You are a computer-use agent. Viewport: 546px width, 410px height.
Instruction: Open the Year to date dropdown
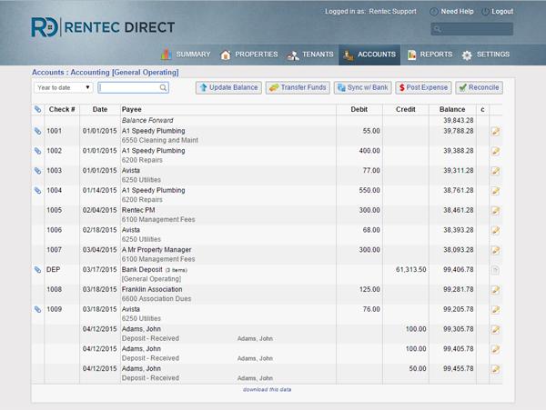click(x=64, y=87)
